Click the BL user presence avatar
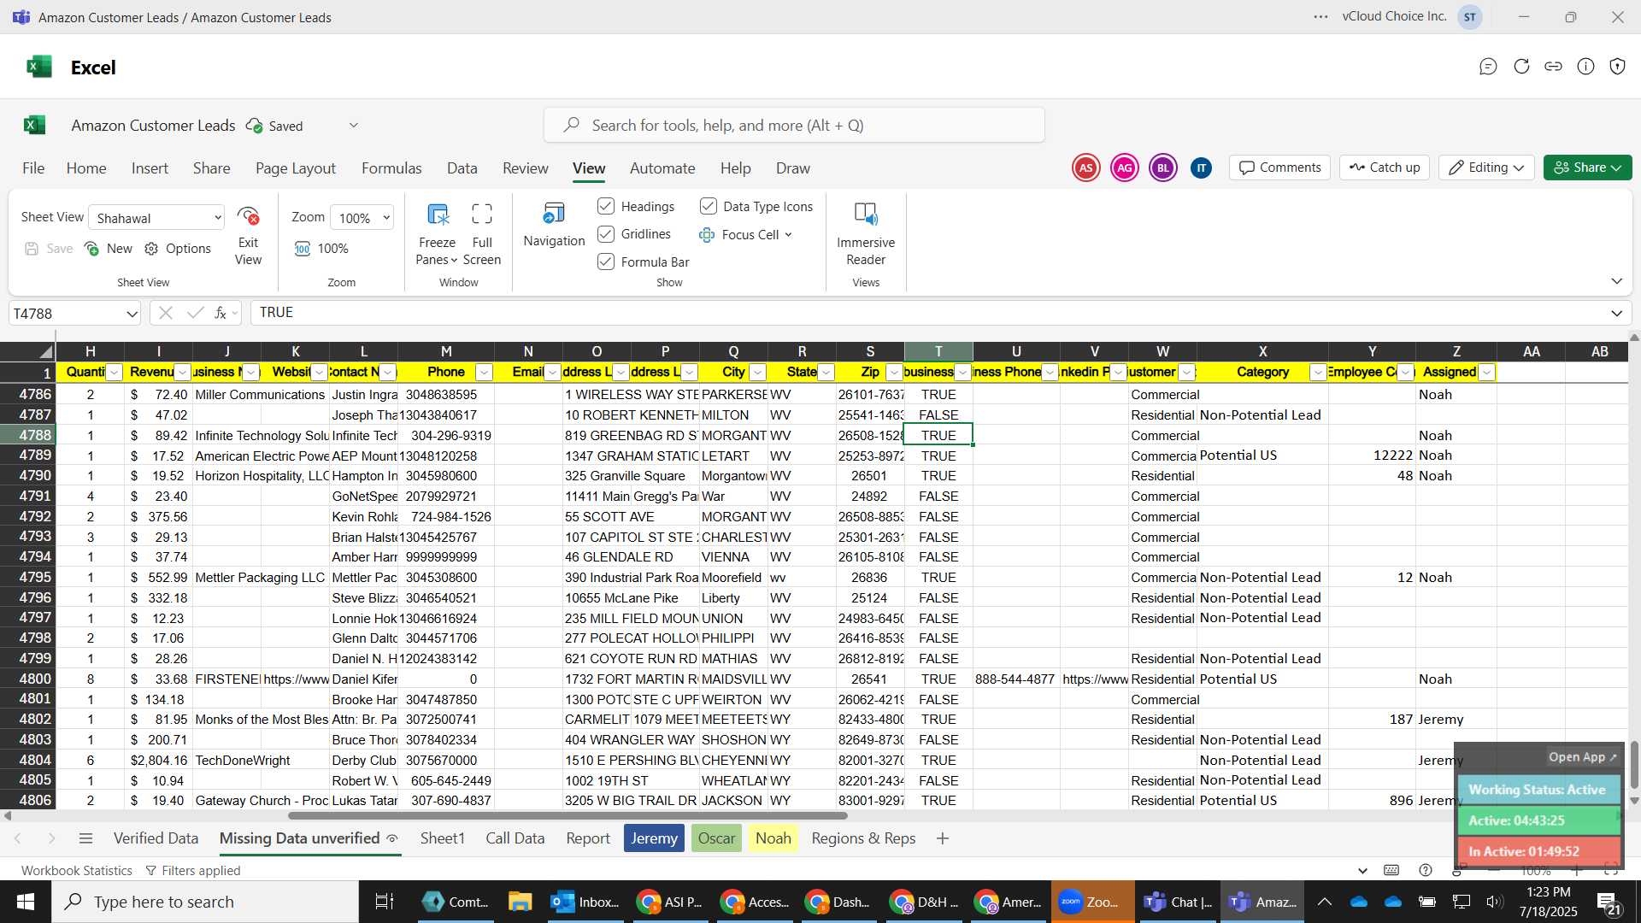The height and width of the screenshot is (923, 1641). tap(1162, 168)
